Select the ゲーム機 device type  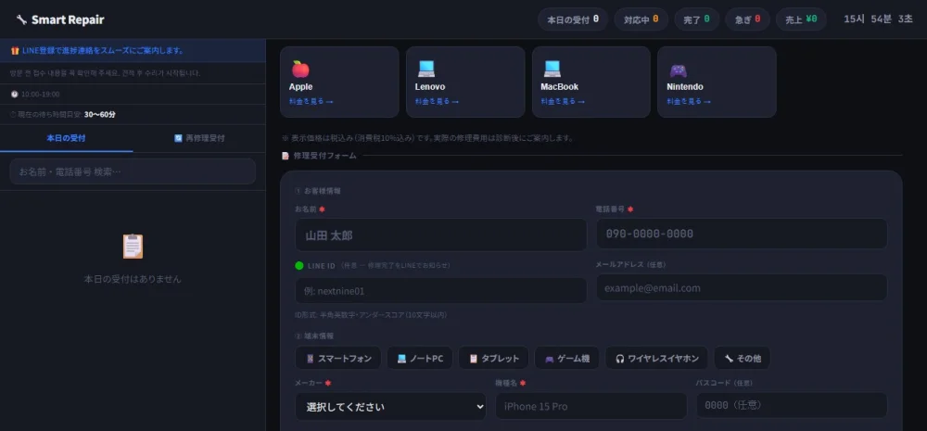[567, 359]
